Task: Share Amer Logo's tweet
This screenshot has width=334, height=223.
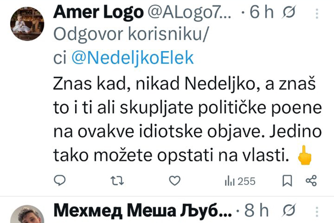Action: pos(311,181)
